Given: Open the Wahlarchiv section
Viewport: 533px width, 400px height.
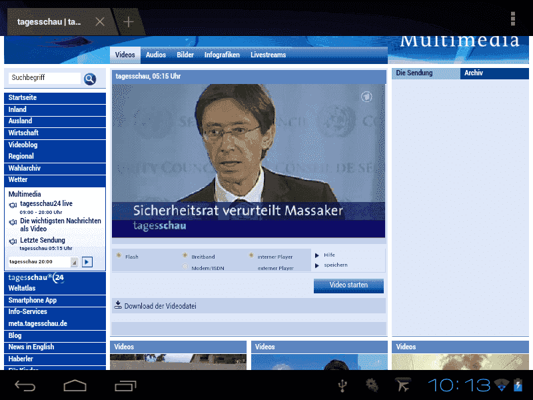Looking at the screenshot, I should click(x=55, y=169).
